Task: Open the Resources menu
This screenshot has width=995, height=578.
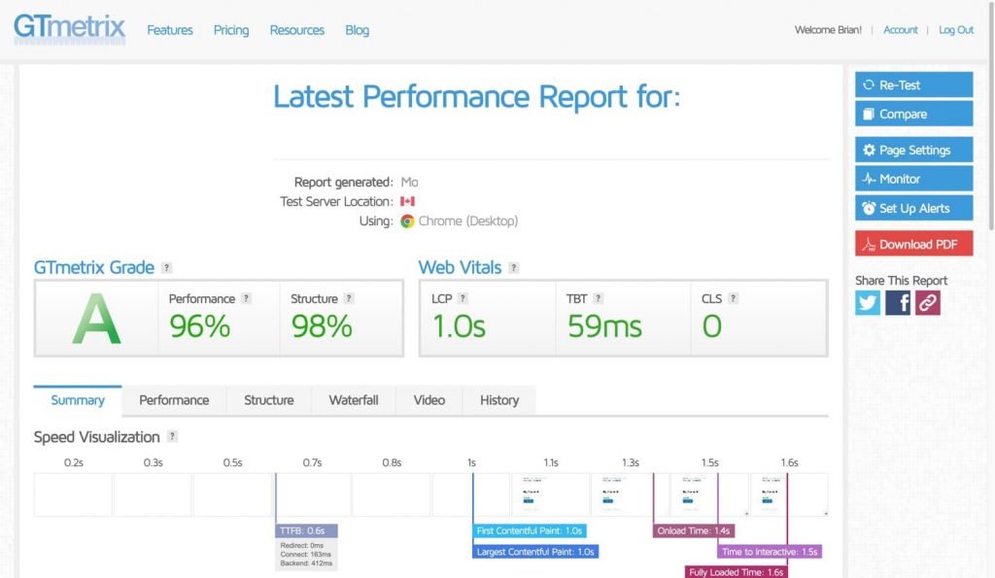Action: (x=297, y=30)
